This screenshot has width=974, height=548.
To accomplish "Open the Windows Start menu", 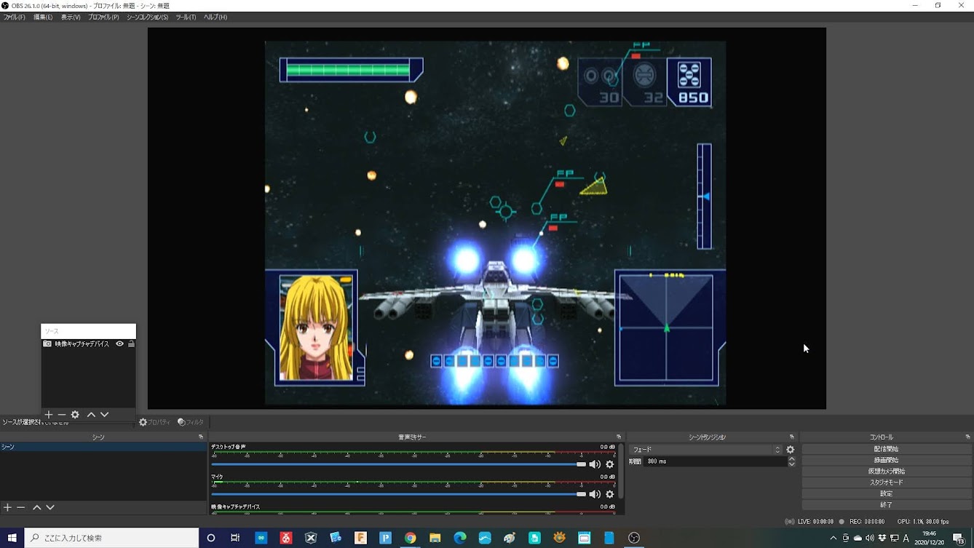I will (12, 538).
